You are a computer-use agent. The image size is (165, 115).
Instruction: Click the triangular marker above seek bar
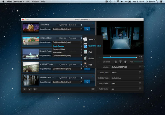click(x=110, y=56)
